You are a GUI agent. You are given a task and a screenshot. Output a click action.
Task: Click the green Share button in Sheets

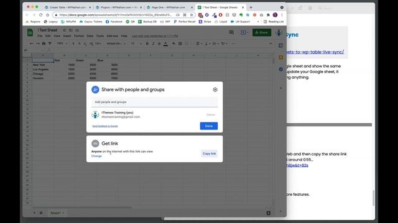262,32
